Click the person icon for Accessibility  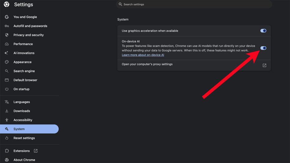pyautogui.click(x=7, y=120)
